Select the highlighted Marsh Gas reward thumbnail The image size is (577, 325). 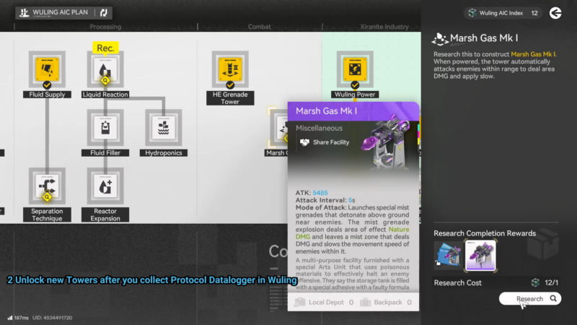pyautogui.click(x=480, y=255)
